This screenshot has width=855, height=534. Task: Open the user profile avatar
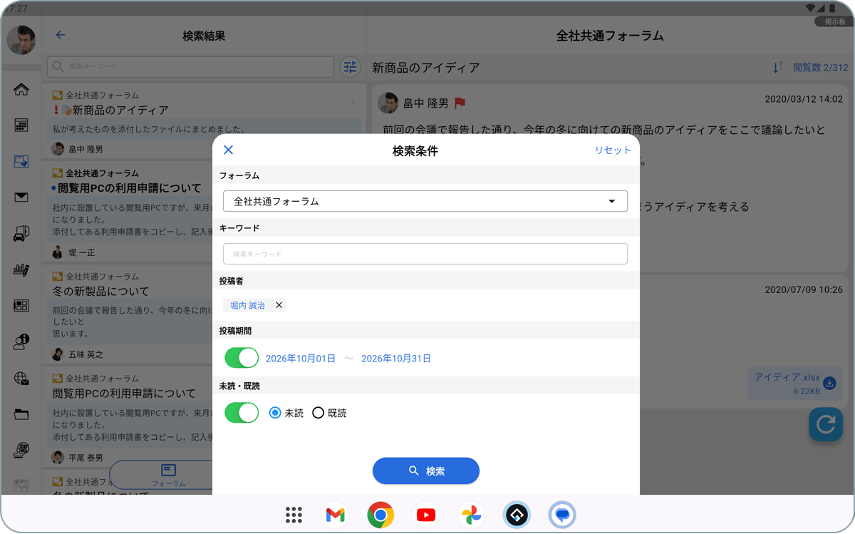coord(21,40)
